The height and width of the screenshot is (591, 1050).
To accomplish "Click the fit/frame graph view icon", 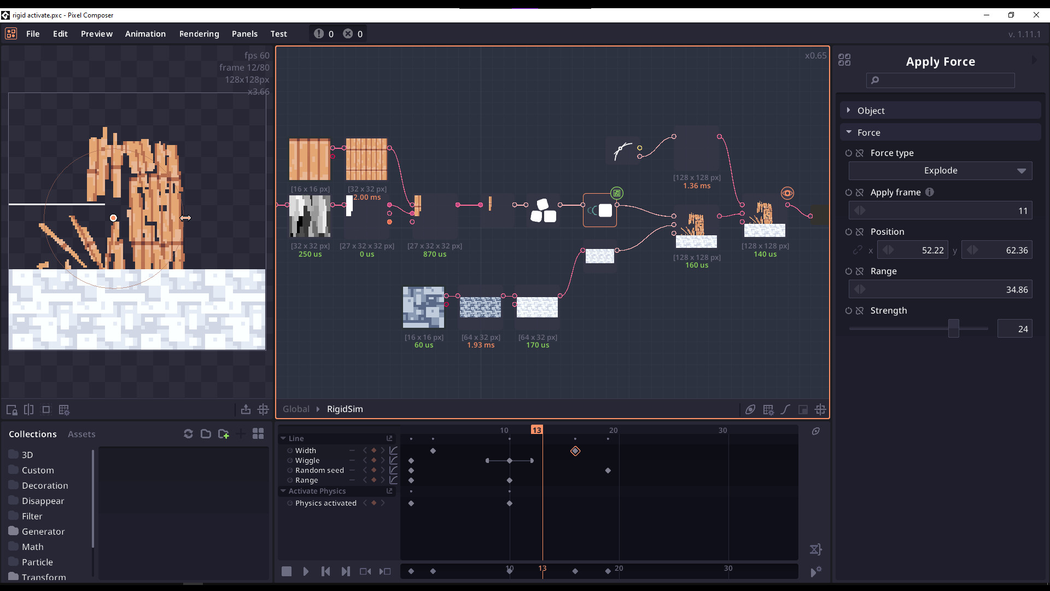I will click(821, 409).
